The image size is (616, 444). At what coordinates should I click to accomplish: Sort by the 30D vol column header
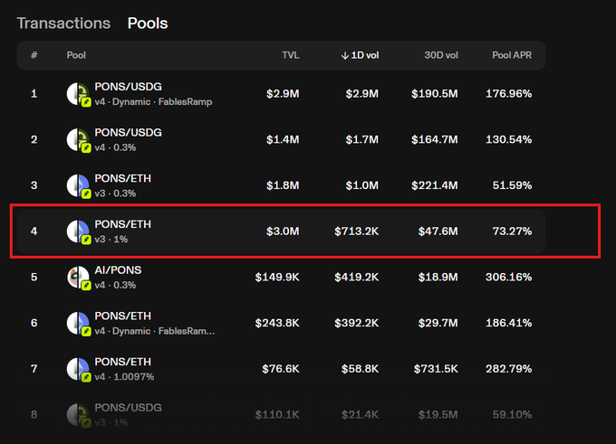[441, 55]
